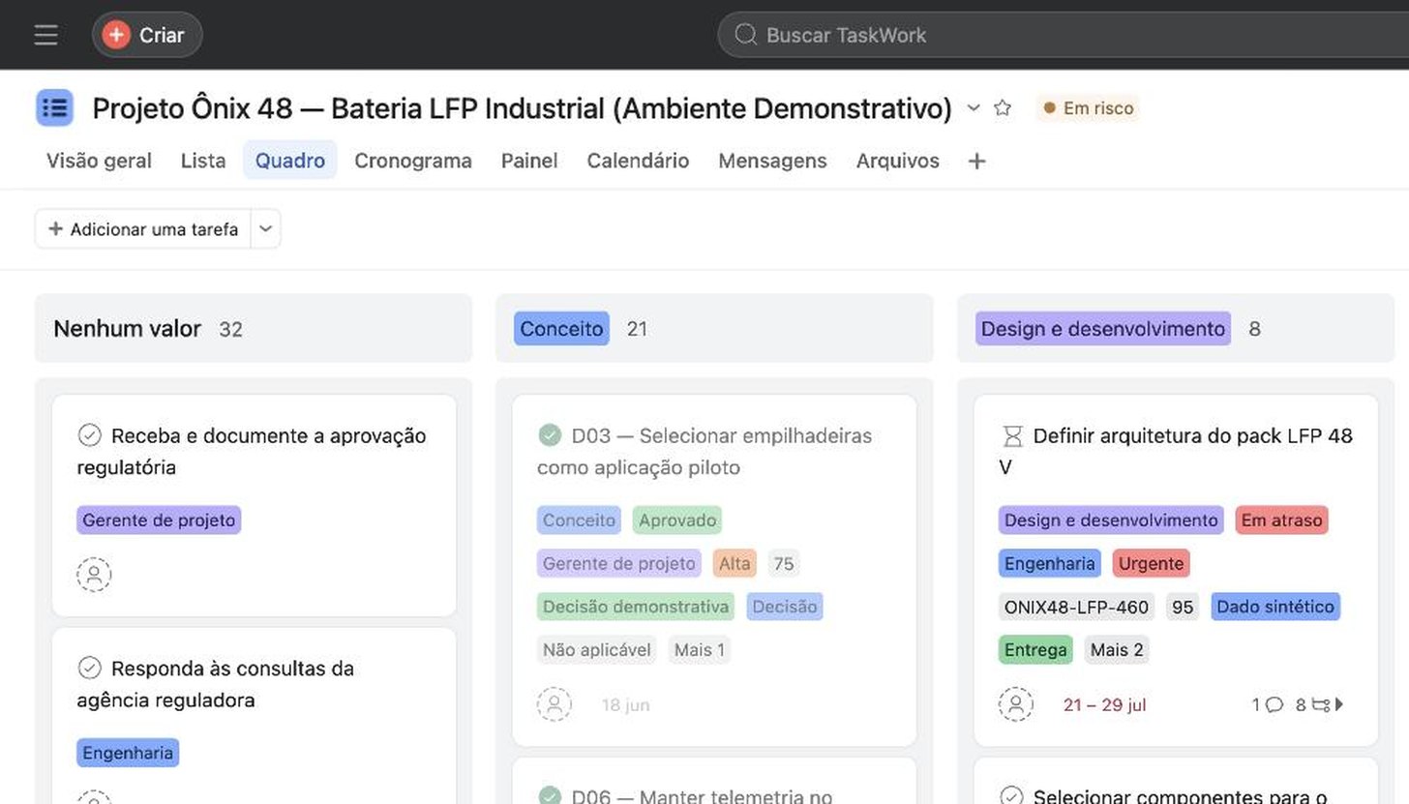Click the Decisão tag on D03 card
The width and height of the screenshot is (1409, 804).
785,607
